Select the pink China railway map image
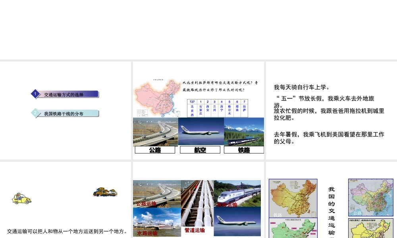The image size is (397, 238). point(158,98)
